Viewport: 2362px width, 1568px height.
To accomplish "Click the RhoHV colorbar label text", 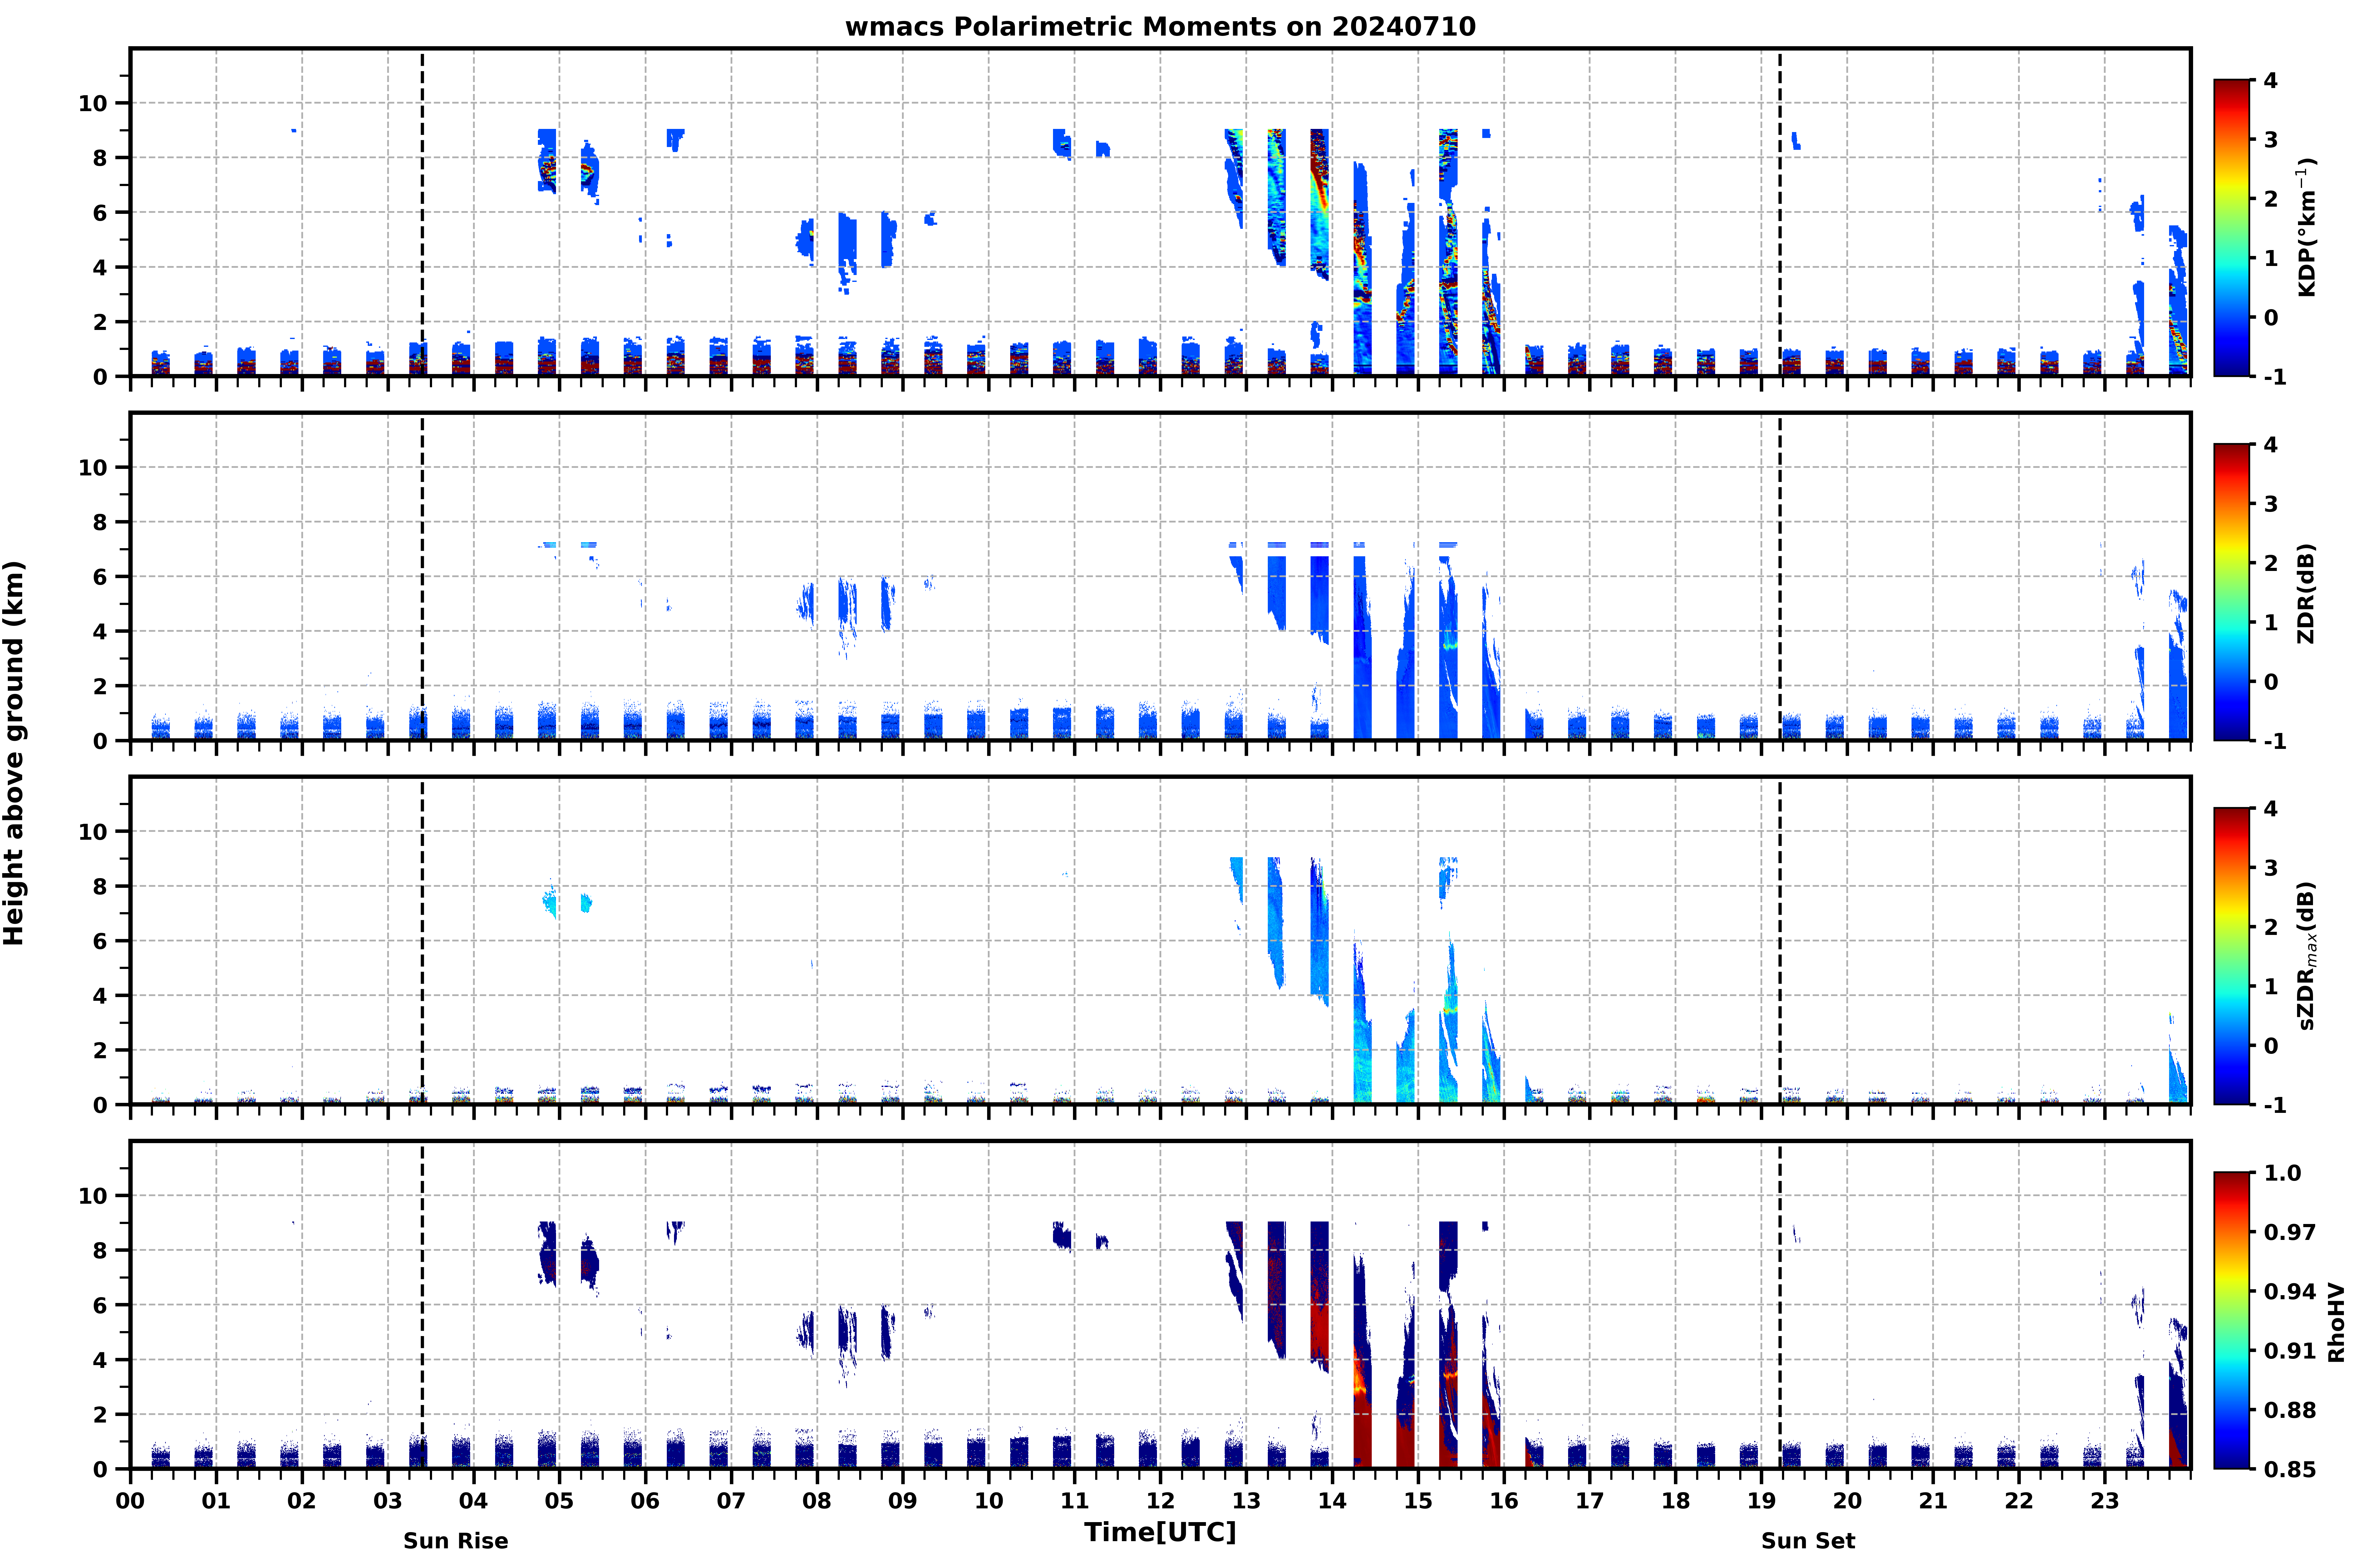I will (x=2336, y=1322).
